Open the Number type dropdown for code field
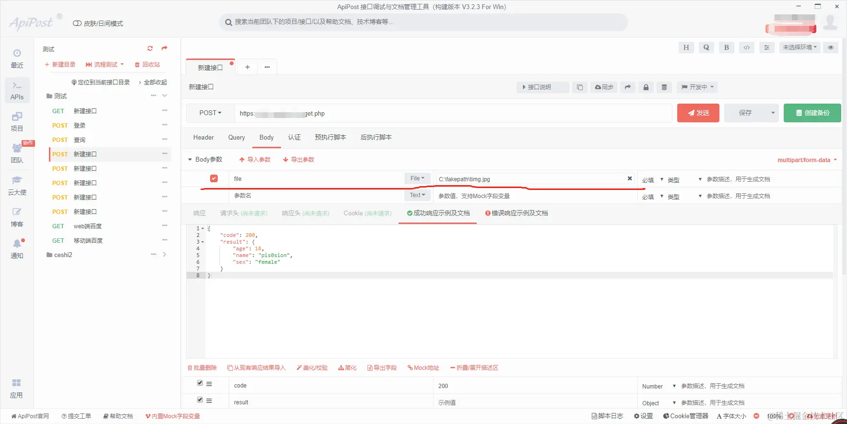Viewport: 847px width, 424px height. (659, 386)
